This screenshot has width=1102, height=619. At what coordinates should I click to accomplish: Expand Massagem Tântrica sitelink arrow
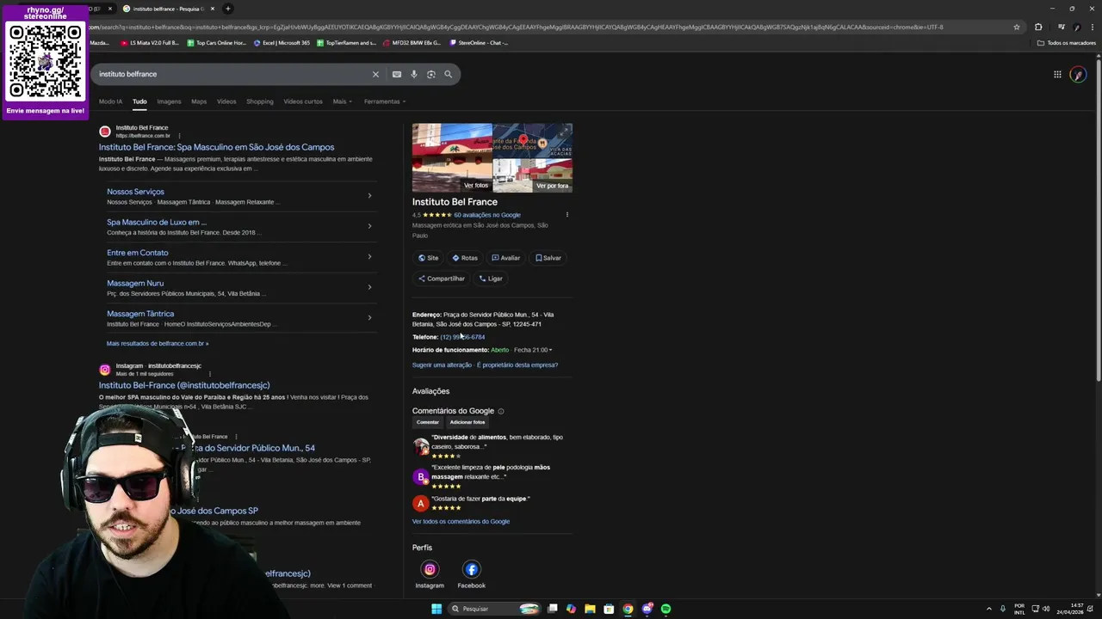coord(369,318)
